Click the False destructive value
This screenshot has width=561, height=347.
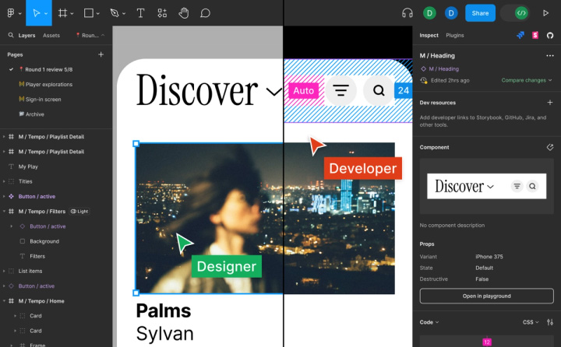[x=482, y=279]
